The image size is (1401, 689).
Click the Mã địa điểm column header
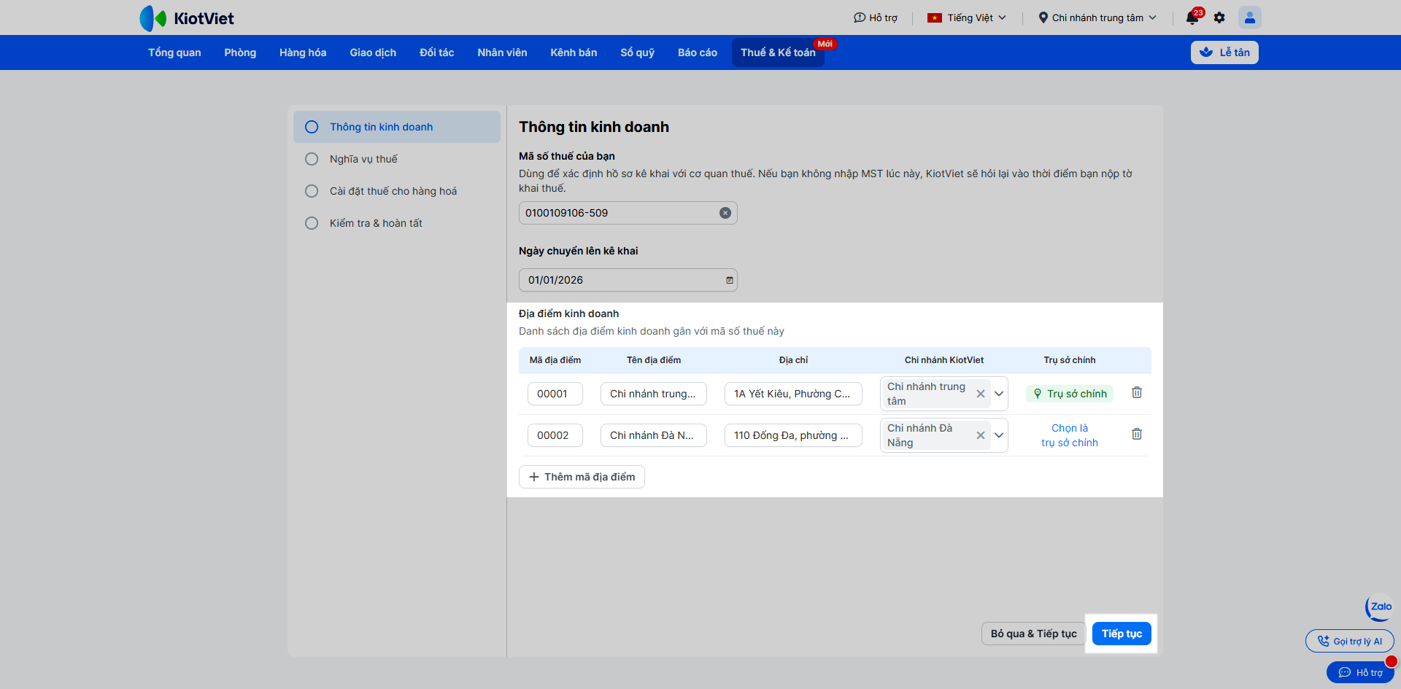pyautogui.click(x=555, y=360)
